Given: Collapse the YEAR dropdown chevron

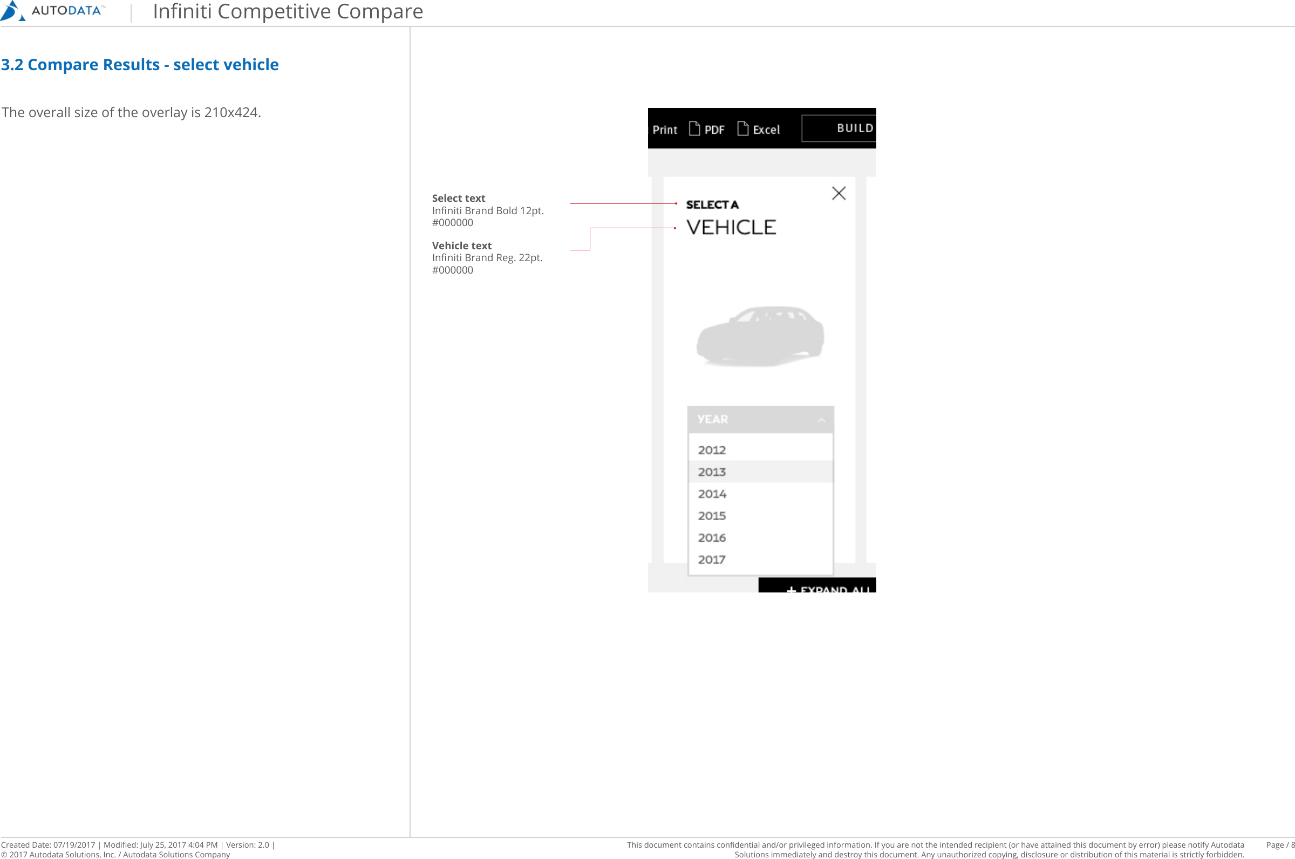Looking at the screenshot, I should point(822,419).
